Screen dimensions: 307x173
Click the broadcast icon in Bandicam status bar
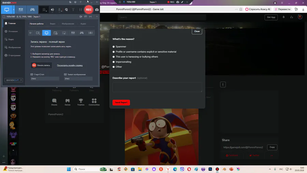click(90, 17)
